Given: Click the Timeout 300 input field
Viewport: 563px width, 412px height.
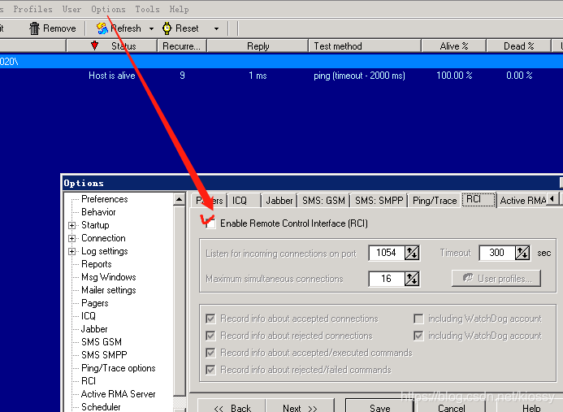Looking at the screenshot, I should coord(497,253).
